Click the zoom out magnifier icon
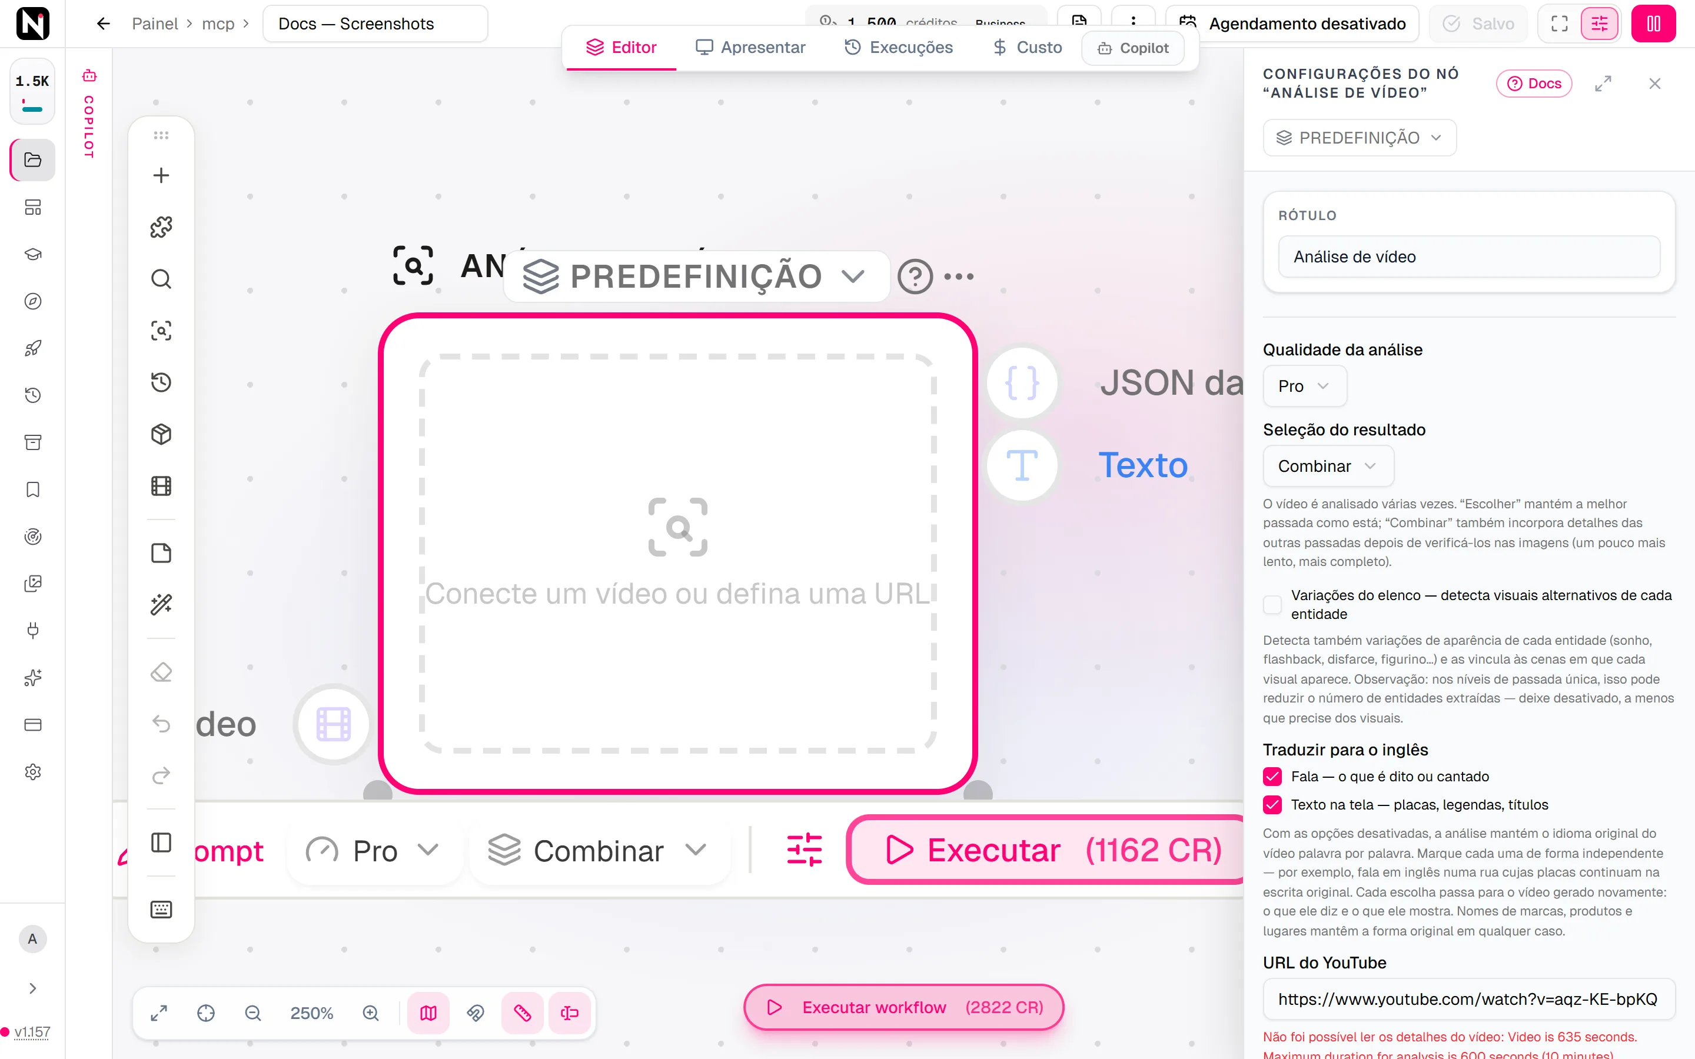Image resolution: width=1695 pixels, height=1059 pixels. click(x=253, y=1013)
